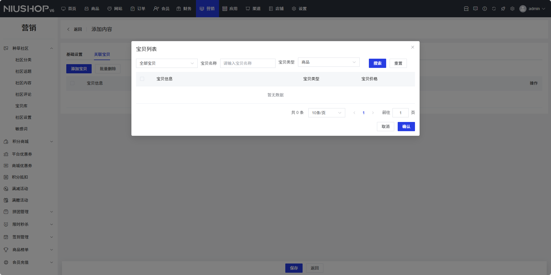Screen dimensions: 551x275
Task: Click the shop icon in top-right toolbar
Action: [466, 9]
